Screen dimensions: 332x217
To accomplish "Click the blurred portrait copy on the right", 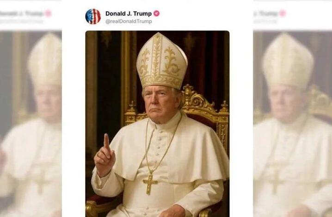I will pos(292,124).
